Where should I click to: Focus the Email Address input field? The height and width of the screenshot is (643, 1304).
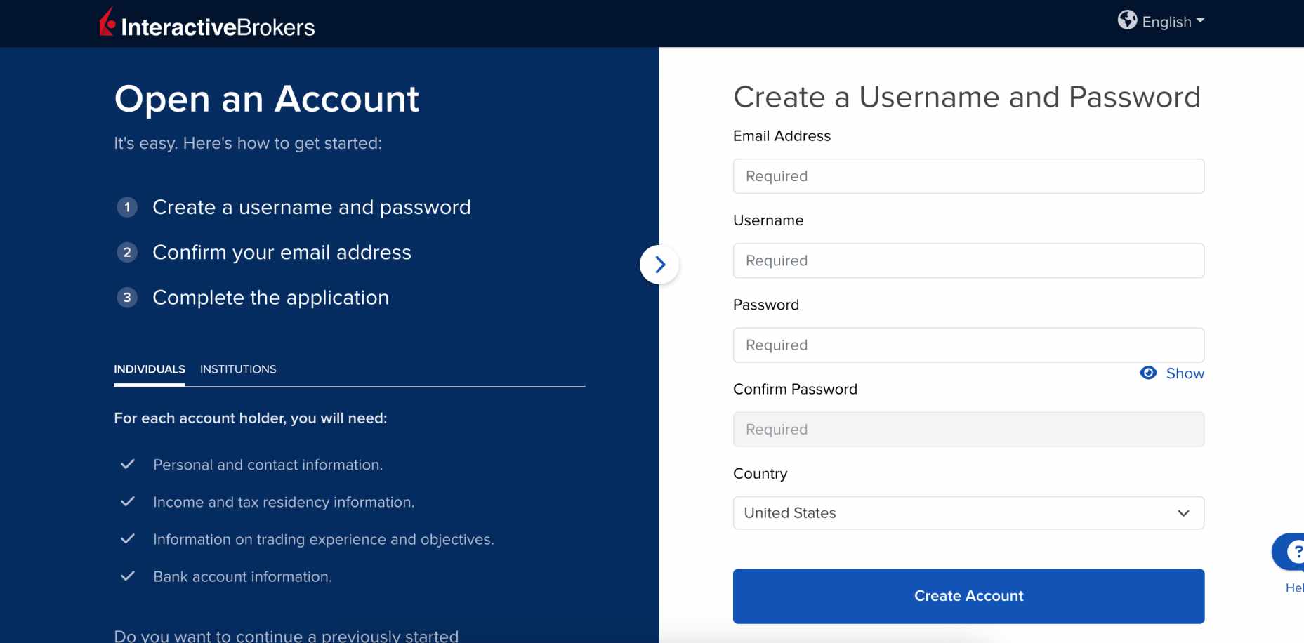[968, 176]
